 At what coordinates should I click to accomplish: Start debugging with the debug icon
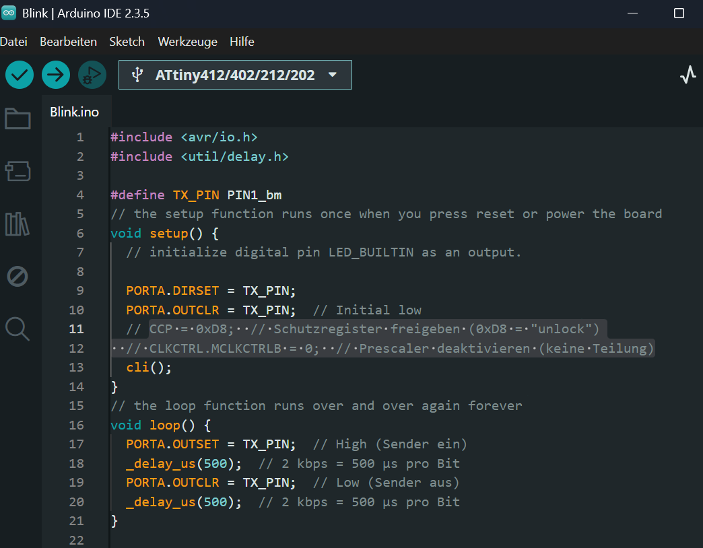pos(92,75)
